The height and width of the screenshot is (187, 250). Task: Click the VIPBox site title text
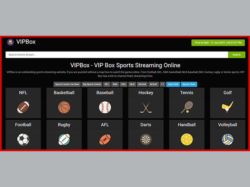(26, 42)
